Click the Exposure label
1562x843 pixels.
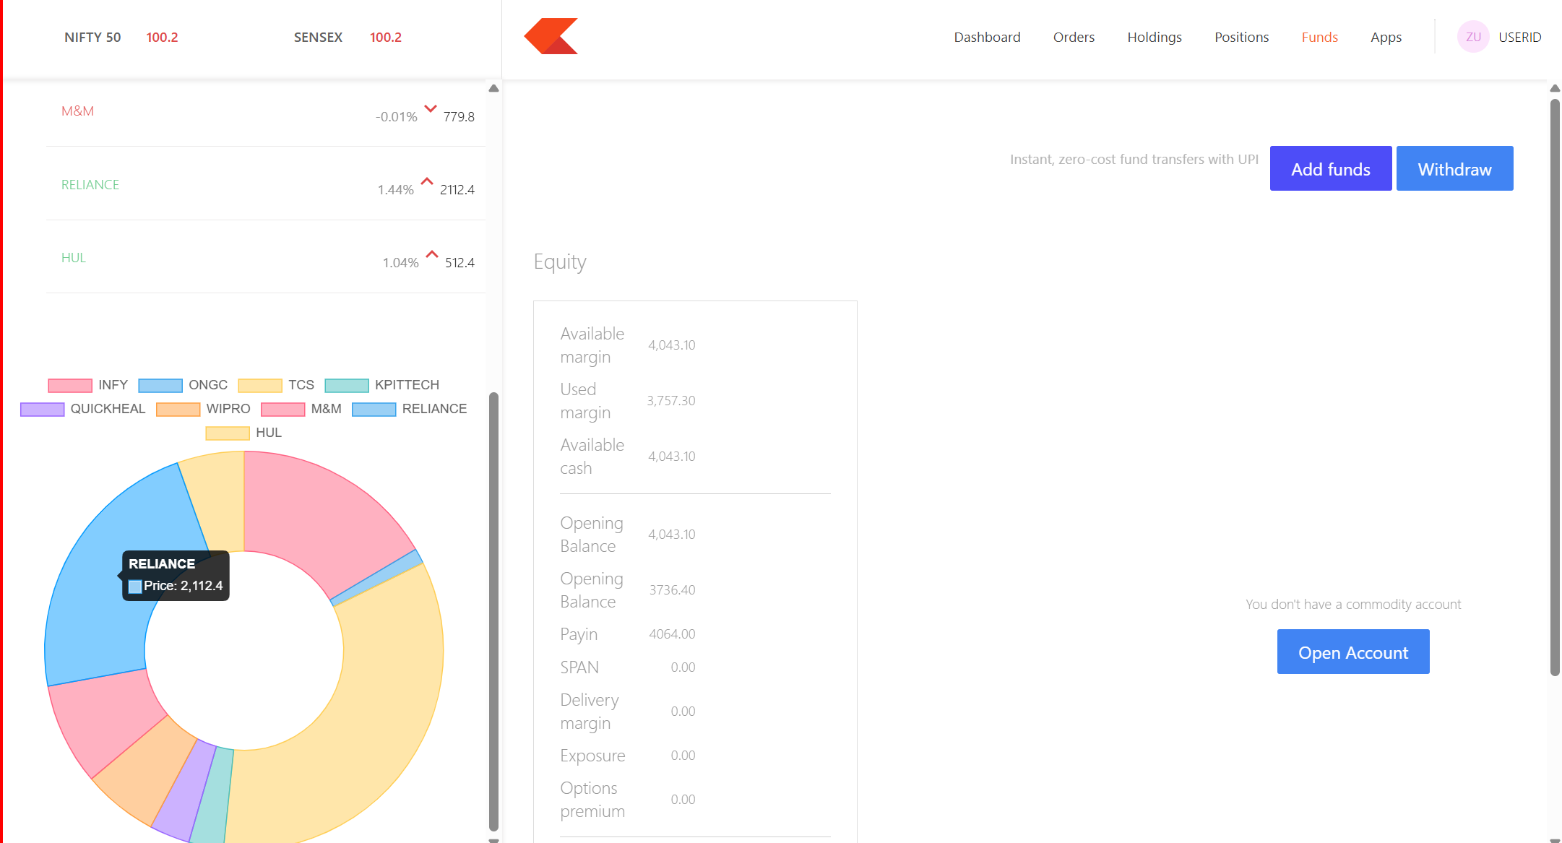[592, 756]
